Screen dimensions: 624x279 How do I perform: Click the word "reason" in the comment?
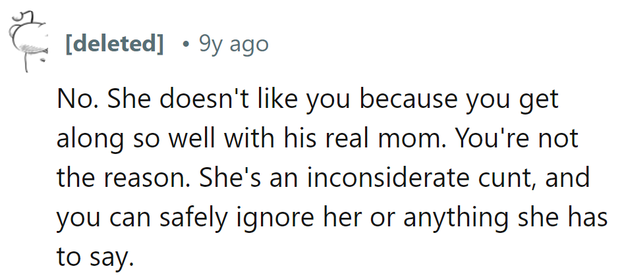140,177
